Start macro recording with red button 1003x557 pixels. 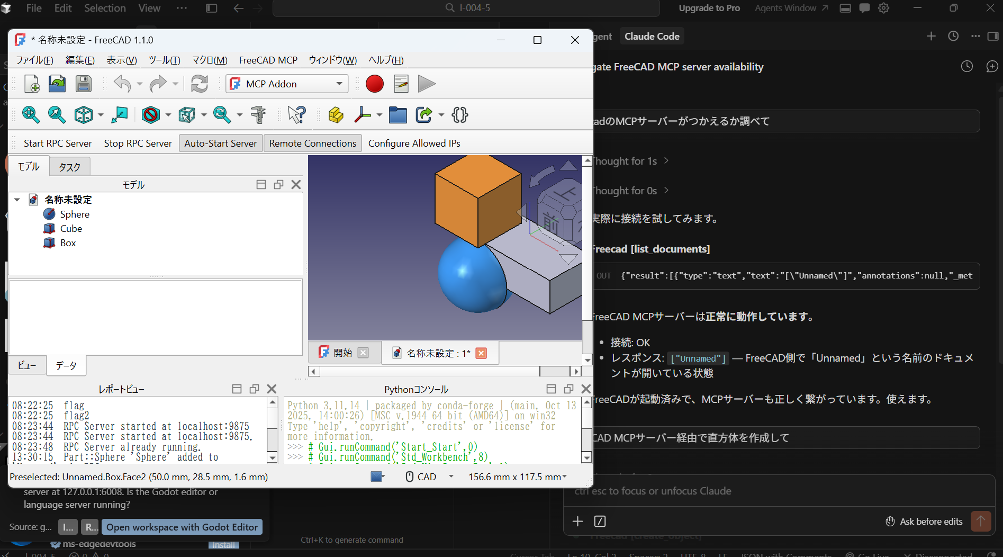(374, 84)
